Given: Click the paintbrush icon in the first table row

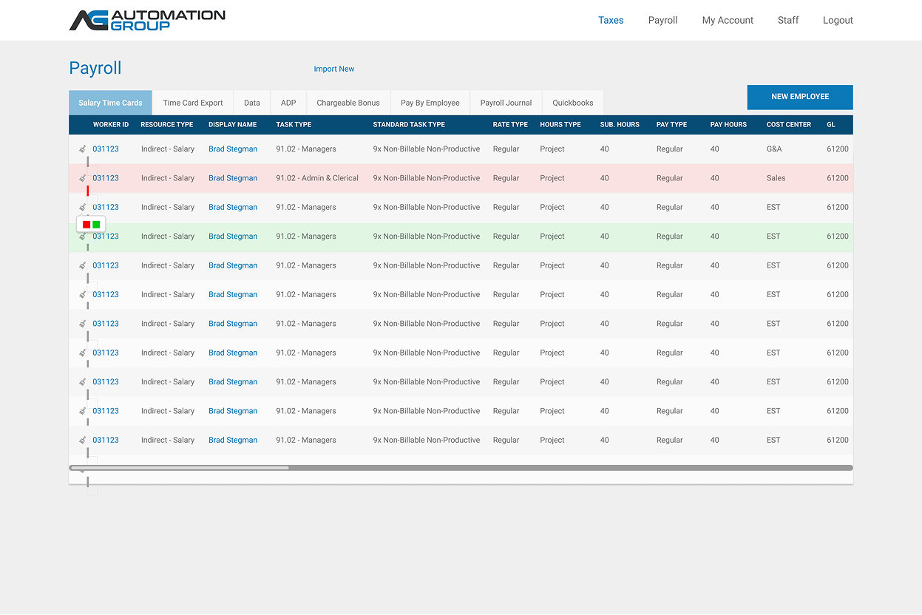Looking at the screenshot, I should click(82, 149).
